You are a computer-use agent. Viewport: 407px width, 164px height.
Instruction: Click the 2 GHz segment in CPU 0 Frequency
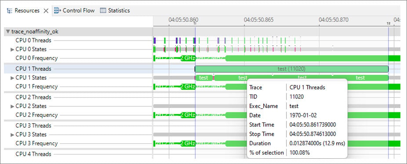[x=188, y=58]
